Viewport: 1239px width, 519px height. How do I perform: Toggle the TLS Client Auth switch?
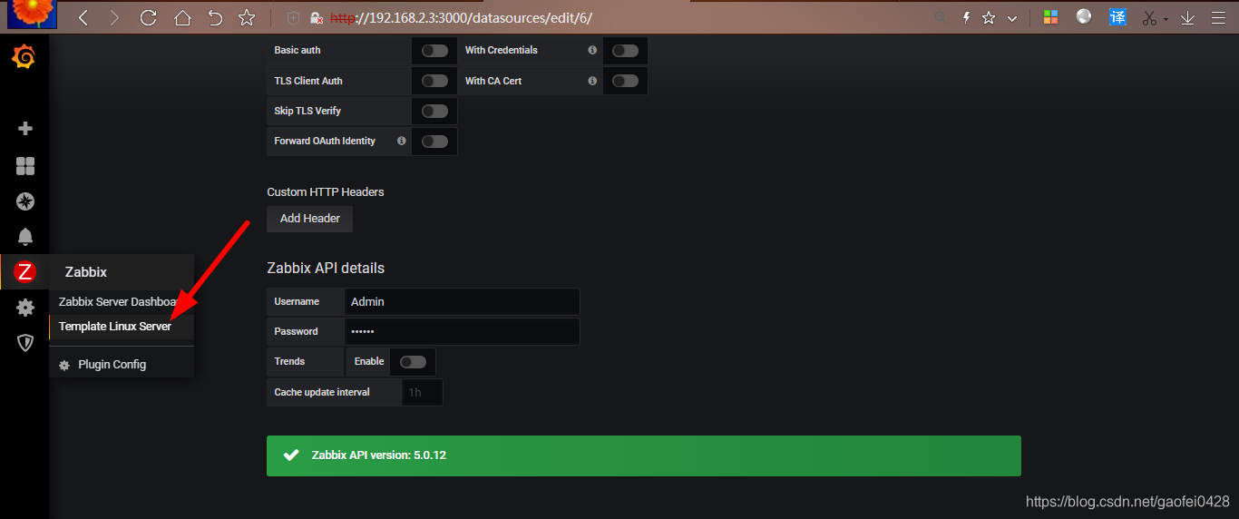(434, 81)
